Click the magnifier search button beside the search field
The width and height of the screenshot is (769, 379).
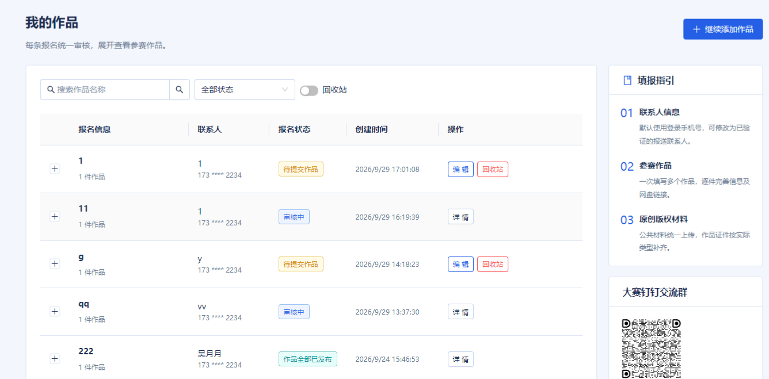pyautogui.click(x=180, y=90)
